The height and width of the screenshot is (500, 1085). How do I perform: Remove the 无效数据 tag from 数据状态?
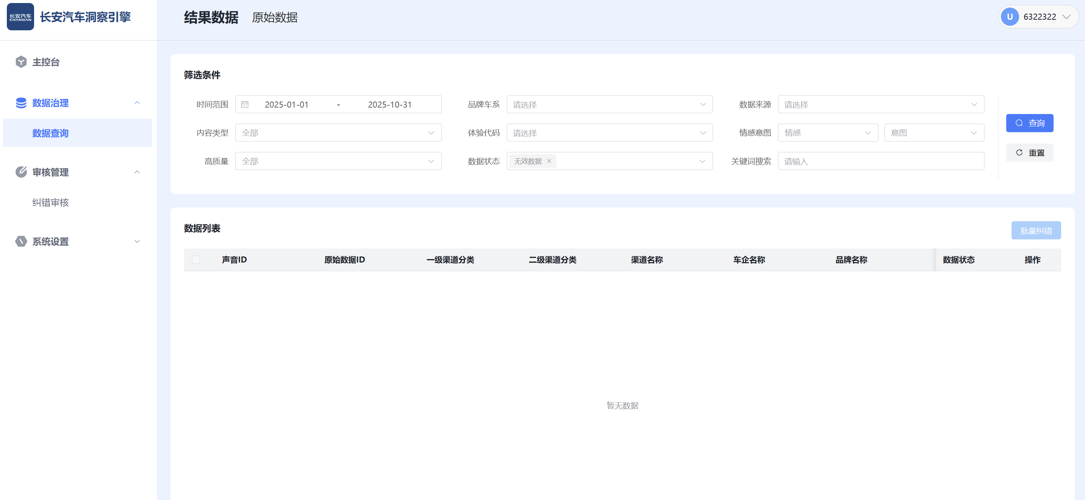(x=549, y=161)
